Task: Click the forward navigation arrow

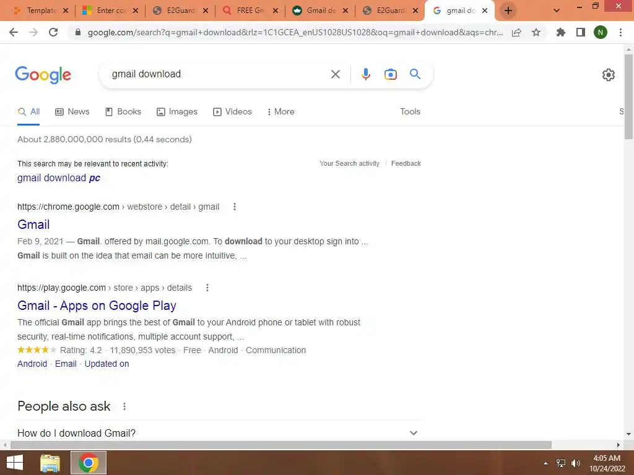Action: tap(33, 32)
